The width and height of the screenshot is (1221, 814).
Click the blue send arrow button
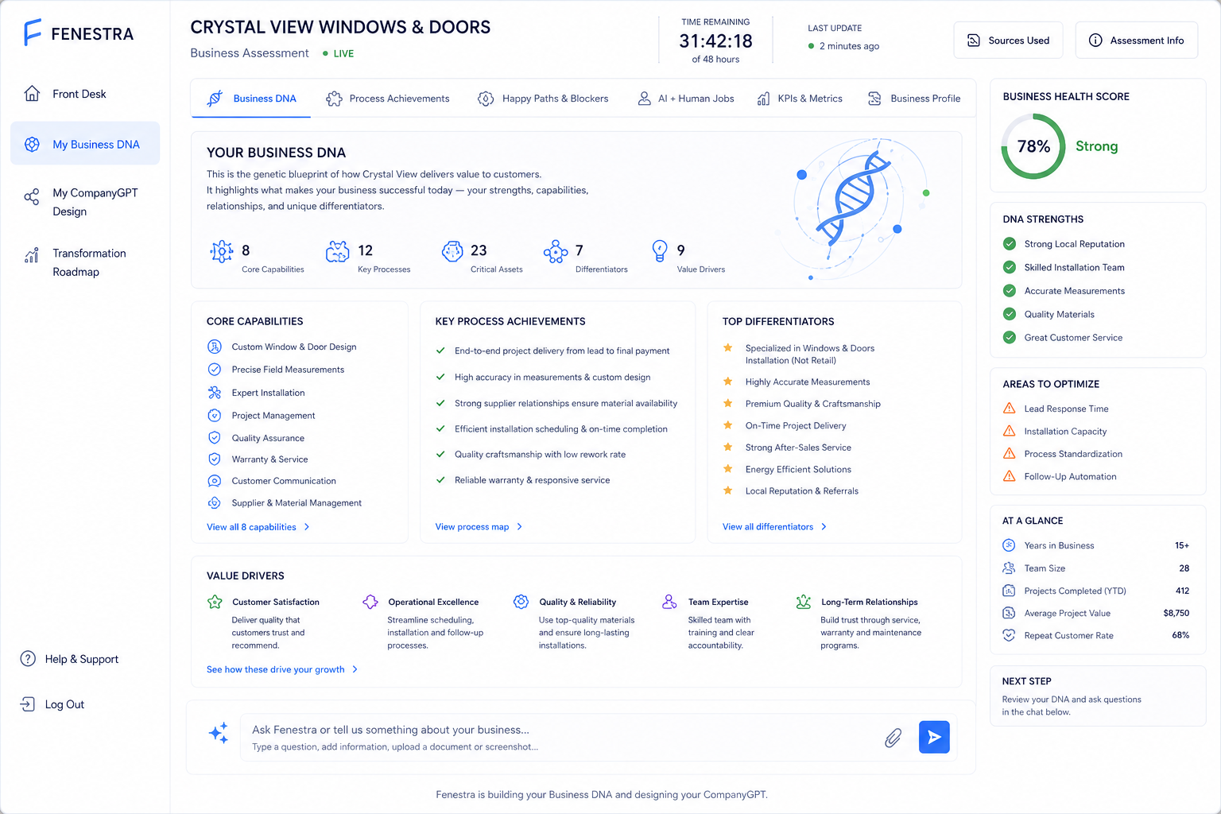point(934,737)
